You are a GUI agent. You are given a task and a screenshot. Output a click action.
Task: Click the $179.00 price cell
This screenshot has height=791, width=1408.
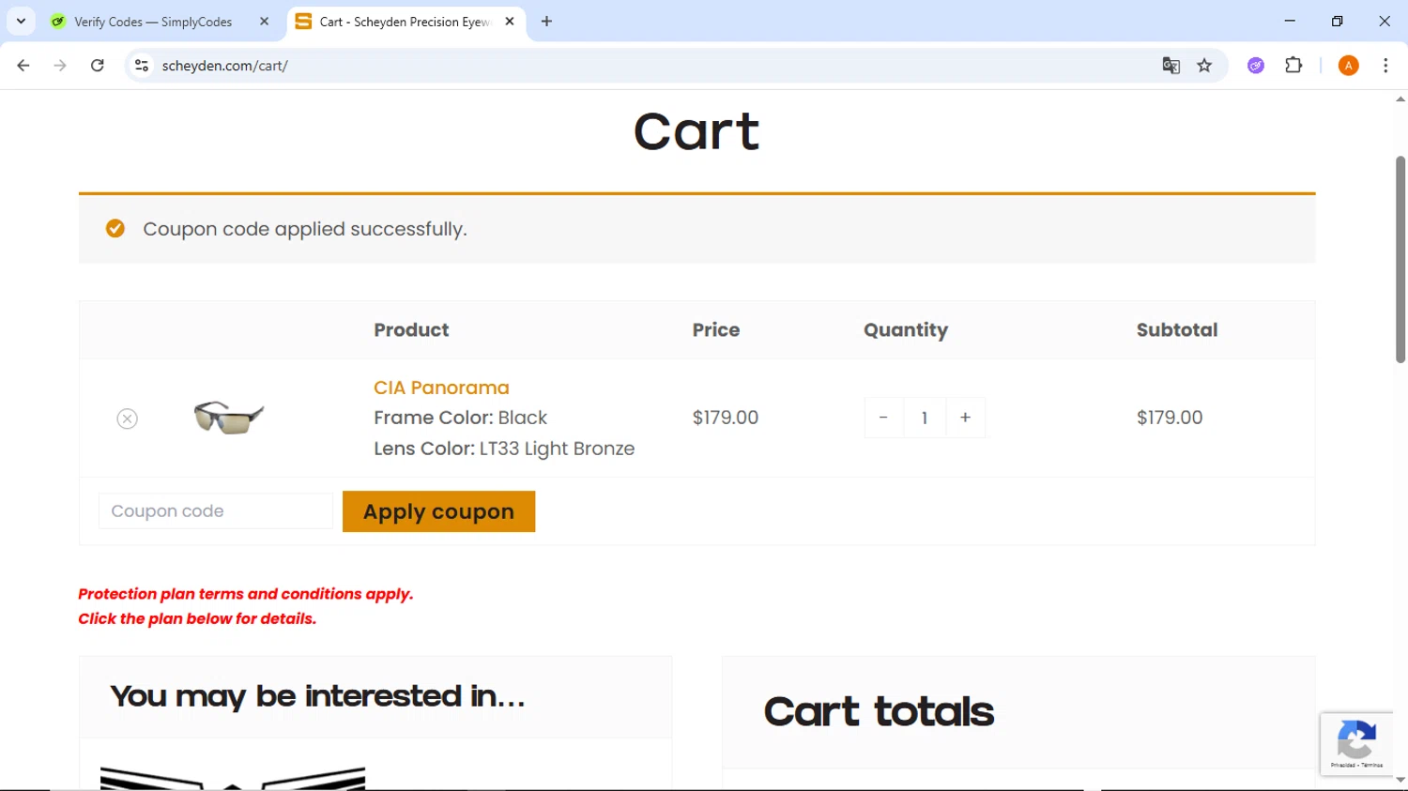[x=726, y=418]
